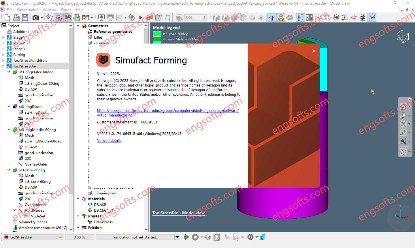
Task: Click the st3-ringMiddle-60deg legend color swatch
Action: click(x=157, y=39)
